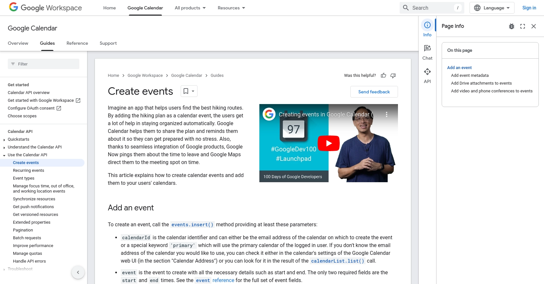The image size is (544, 284).
Task: Jump to Add video and phone conferences
Action: point(492,91)
